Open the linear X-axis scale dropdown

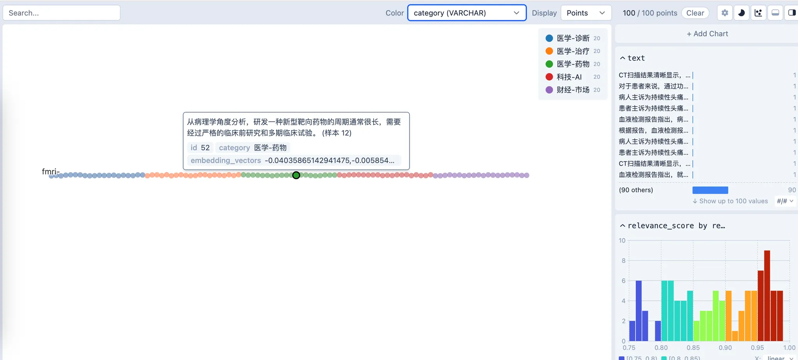[x=777, y=358]
